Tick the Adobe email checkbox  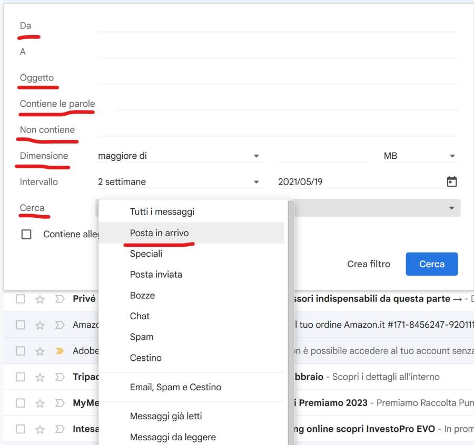click(x=21, y=351)
